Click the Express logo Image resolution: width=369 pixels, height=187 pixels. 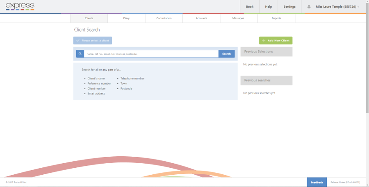[x=20, y=7]
